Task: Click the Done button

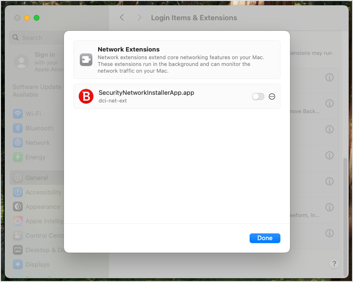Action: click(265, 238)
